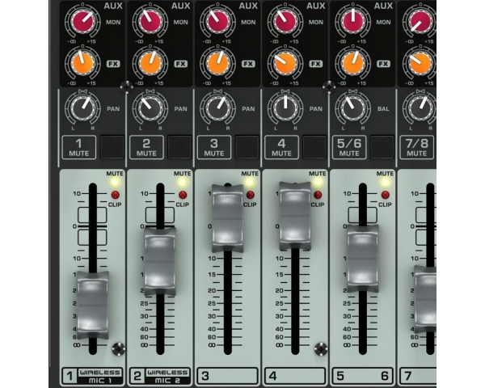The width and height of the screenshot is (485, 388).
Task: Click the channel 5/6 yellow MUTE LED
Action: [x=385, y=182]
